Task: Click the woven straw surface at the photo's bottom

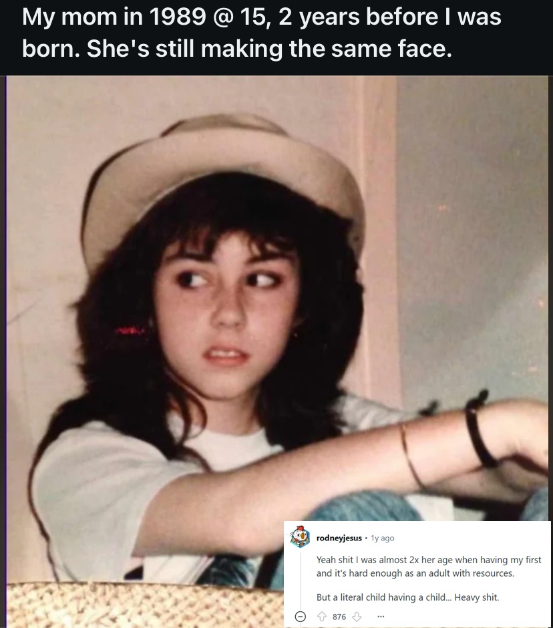Action: pos(144,605)
